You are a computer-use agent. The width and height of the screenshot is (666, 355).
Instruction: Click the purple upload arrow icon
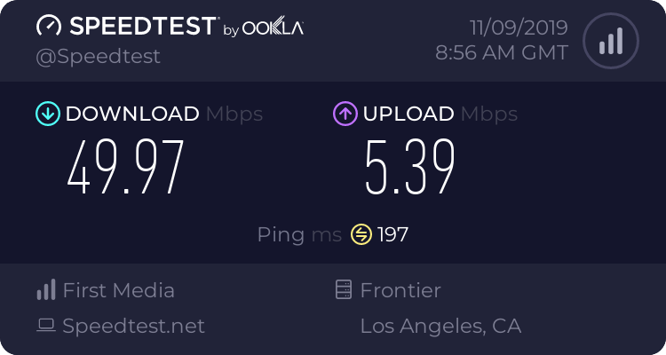345,114
